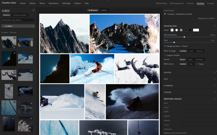217x135 pixels.
Task: Click the cc-demo catalog title
Action: pos(6,10)
